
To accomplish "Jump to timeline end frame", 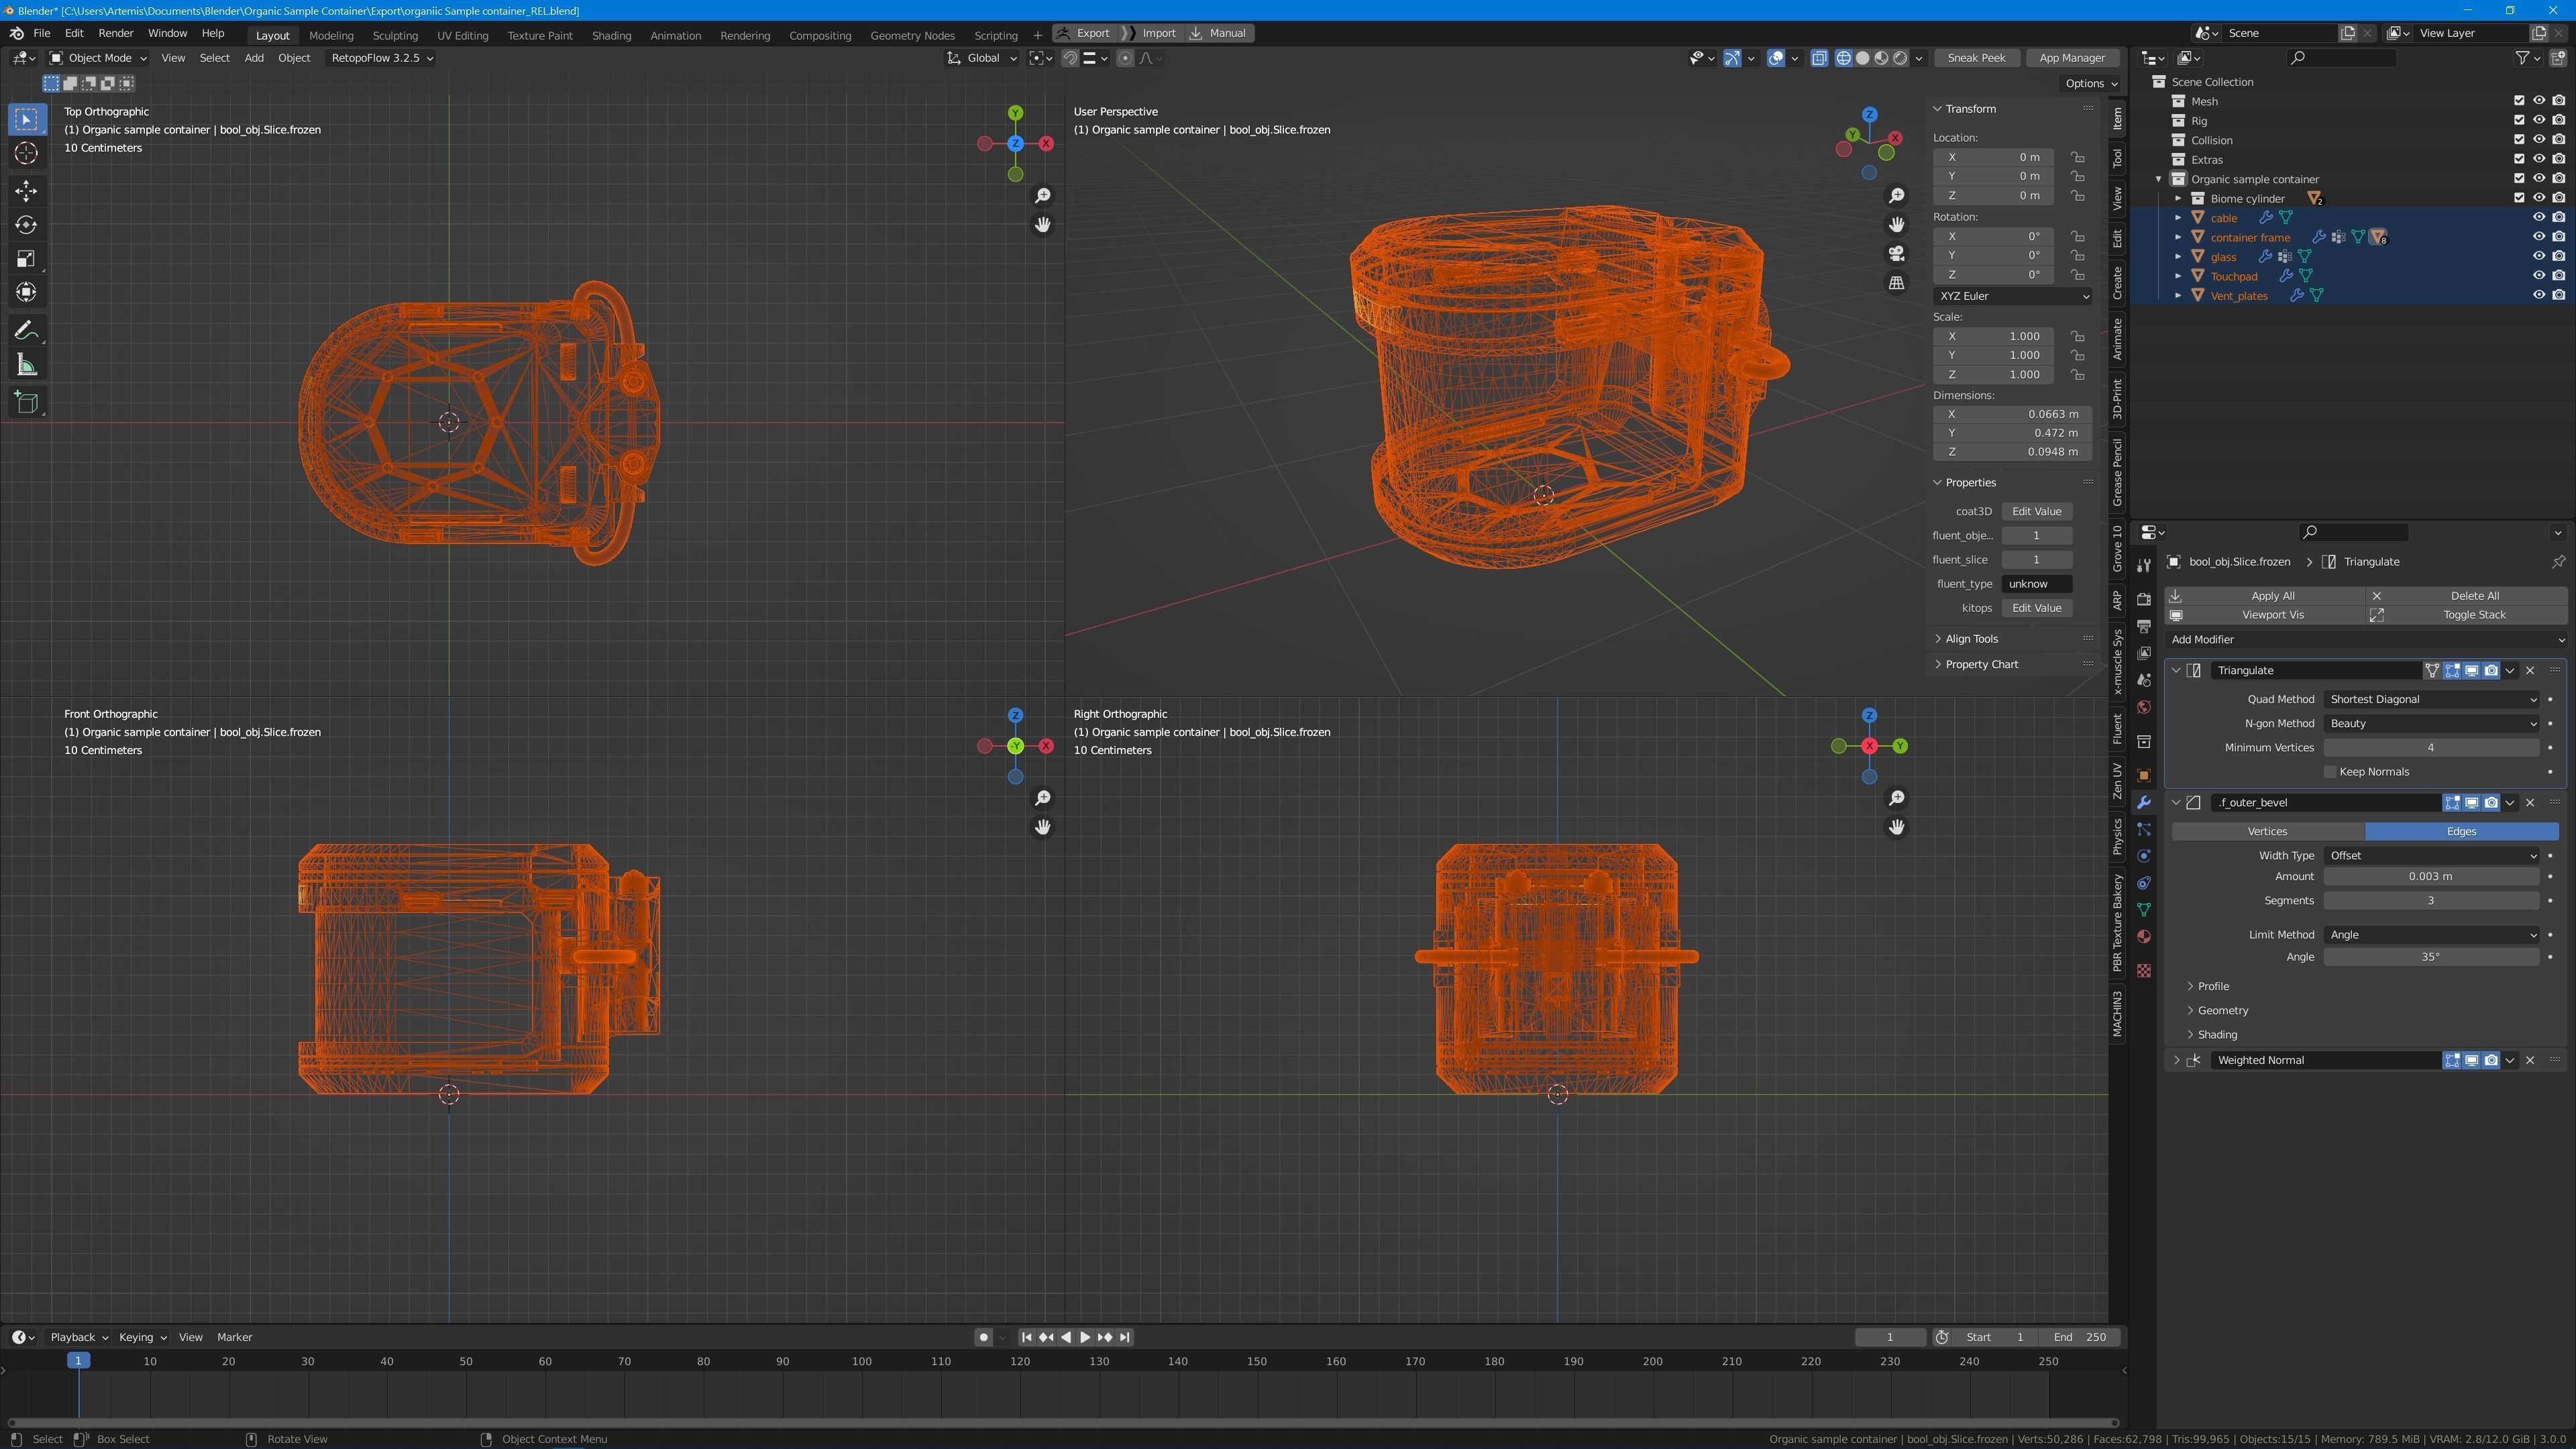I will [1125, 1337].
